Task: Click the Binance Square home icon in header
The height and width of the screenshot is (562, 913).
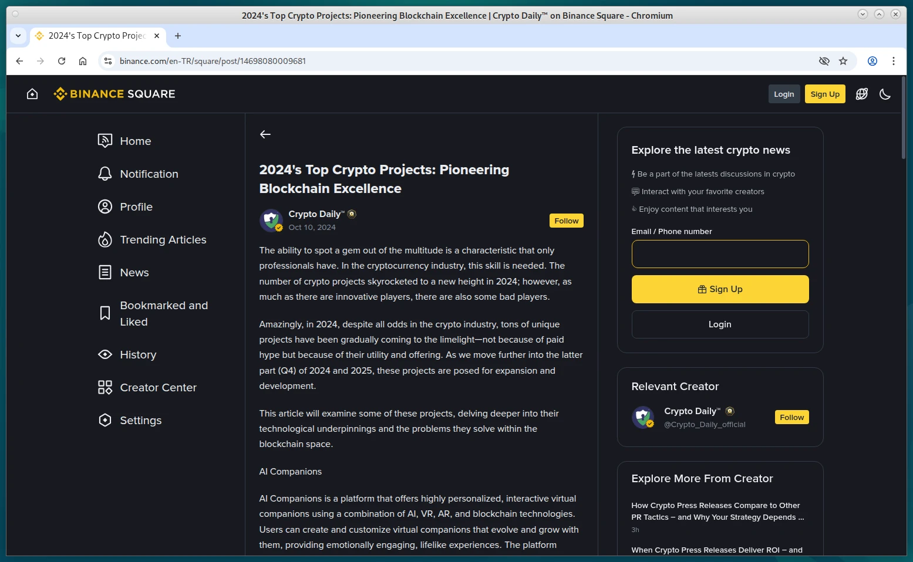Action: [x=32, y=94]
